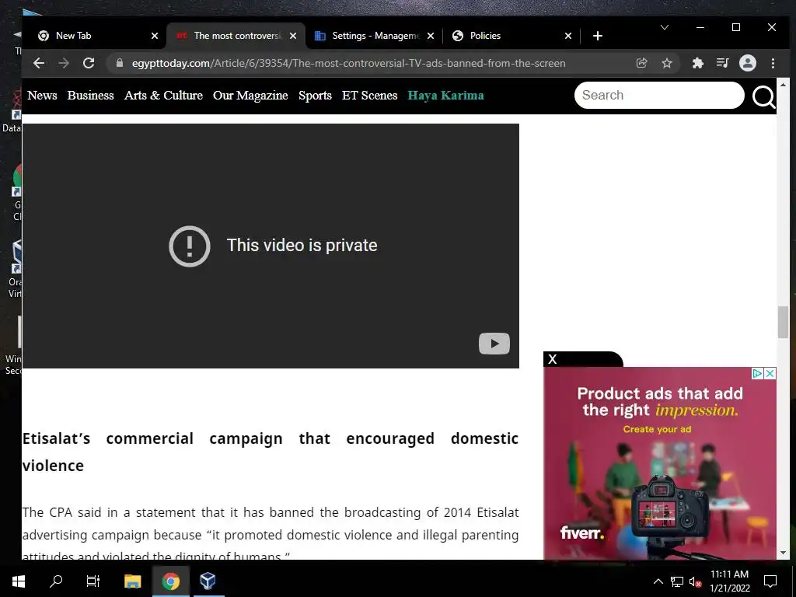Switch to the New Tab tab
The width and height of the screenshot is (796, 597).
(93, 36)
